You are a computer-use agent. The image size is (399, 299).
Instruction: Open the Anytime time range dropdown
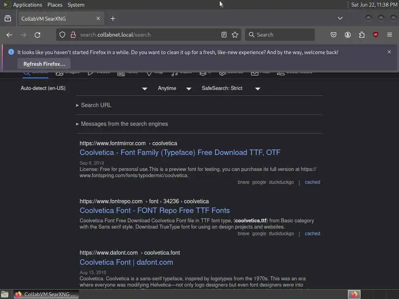click(174, 88)
